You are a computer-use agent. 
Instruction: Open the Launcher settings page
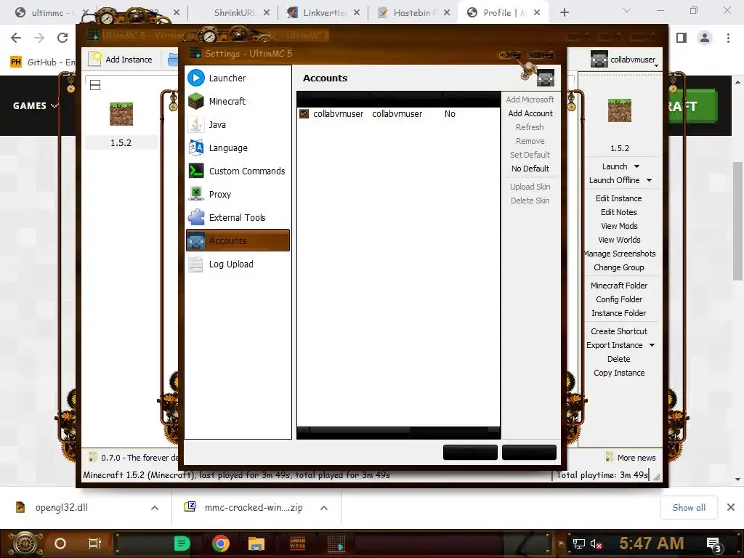coord(238,78)
